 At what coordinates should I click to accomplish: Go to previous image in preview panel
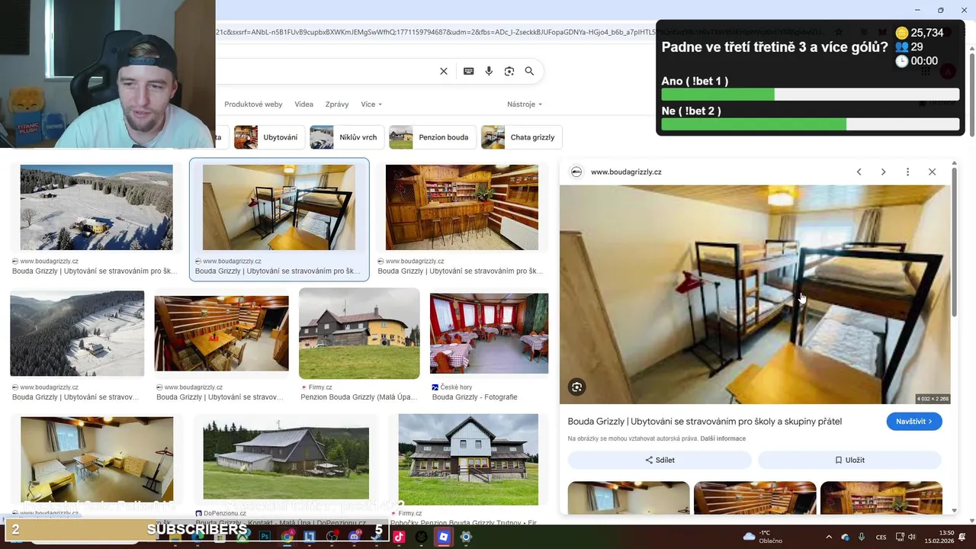click(859, 172)
